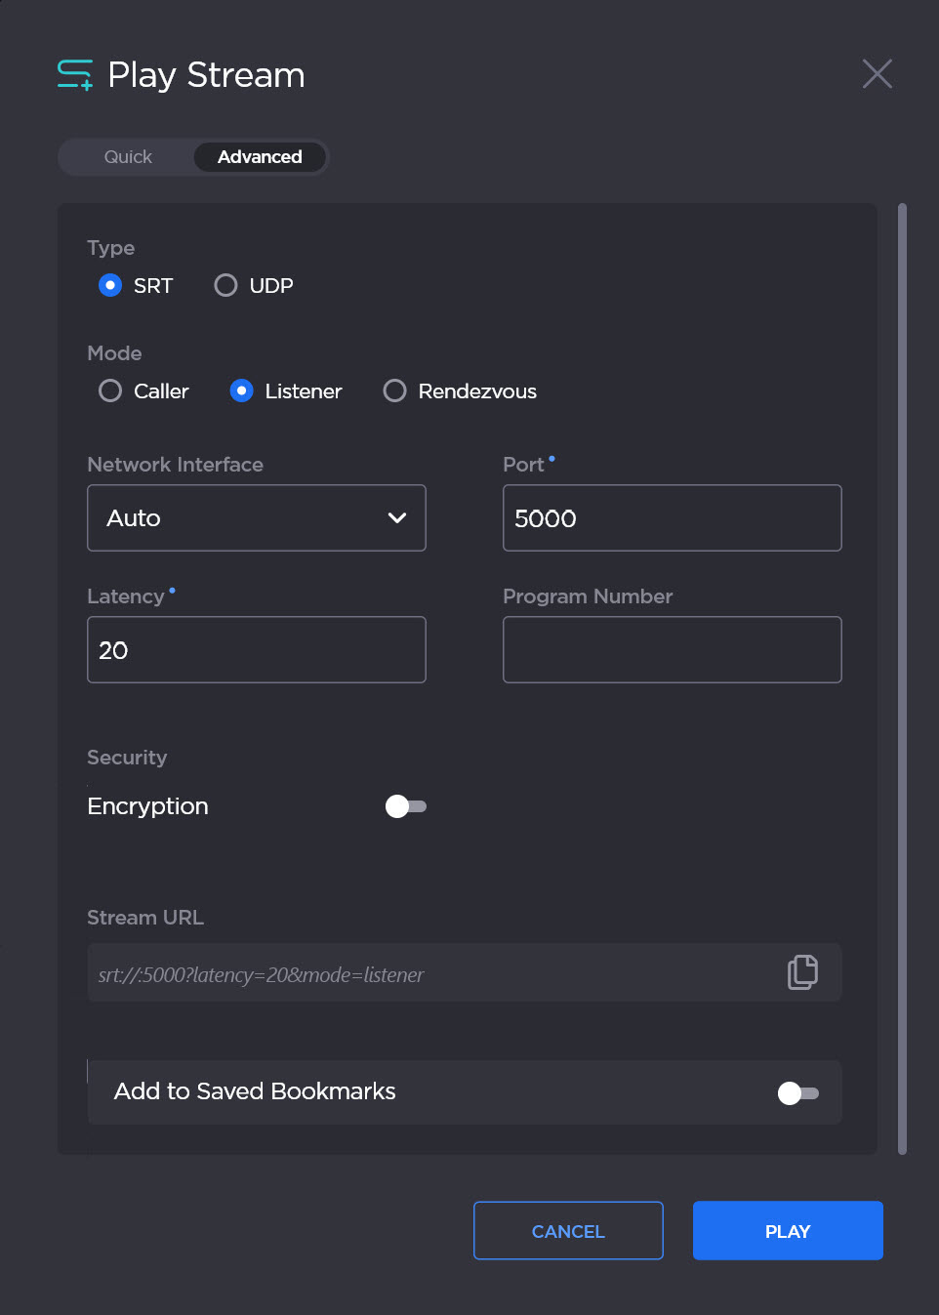Viewport: 939px width, 1315px height.
Task: Choose Caller mode
Action: coord(110,391)
